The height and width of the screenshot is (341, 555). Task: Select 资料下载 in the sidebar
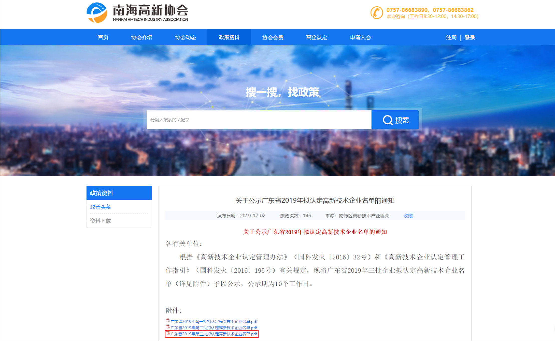[x=100, y=221]
